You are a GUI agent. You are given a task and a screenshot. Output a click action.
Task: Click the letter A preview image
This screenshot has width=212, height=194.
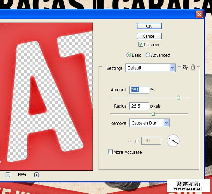click(x=46, y=97)
